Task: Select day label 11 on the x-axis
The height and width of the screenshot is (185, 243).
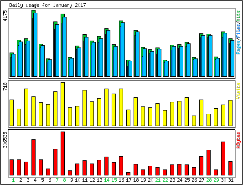Action: coord(85,180)
